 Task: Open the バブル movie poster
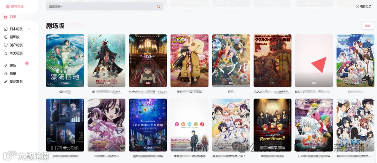tap(231, 61)
